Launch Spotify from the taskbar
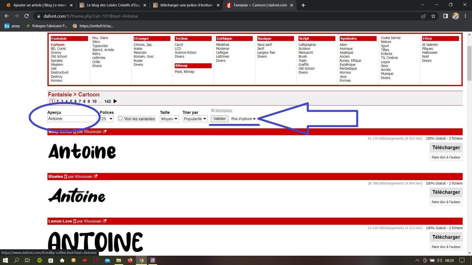Image resolution: width=472 pixels, height=265 pixels. 39,261
